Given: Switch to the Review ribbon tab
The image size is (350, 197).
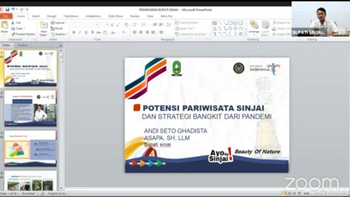Looking at the screenshot, I should [135, 16].
